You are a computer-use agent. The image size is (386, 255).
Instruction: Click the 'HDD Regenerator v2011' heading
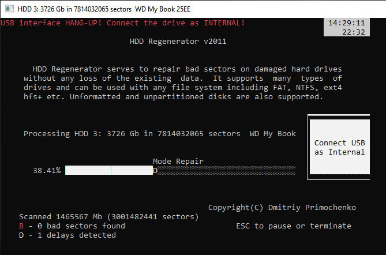point(178,41)
